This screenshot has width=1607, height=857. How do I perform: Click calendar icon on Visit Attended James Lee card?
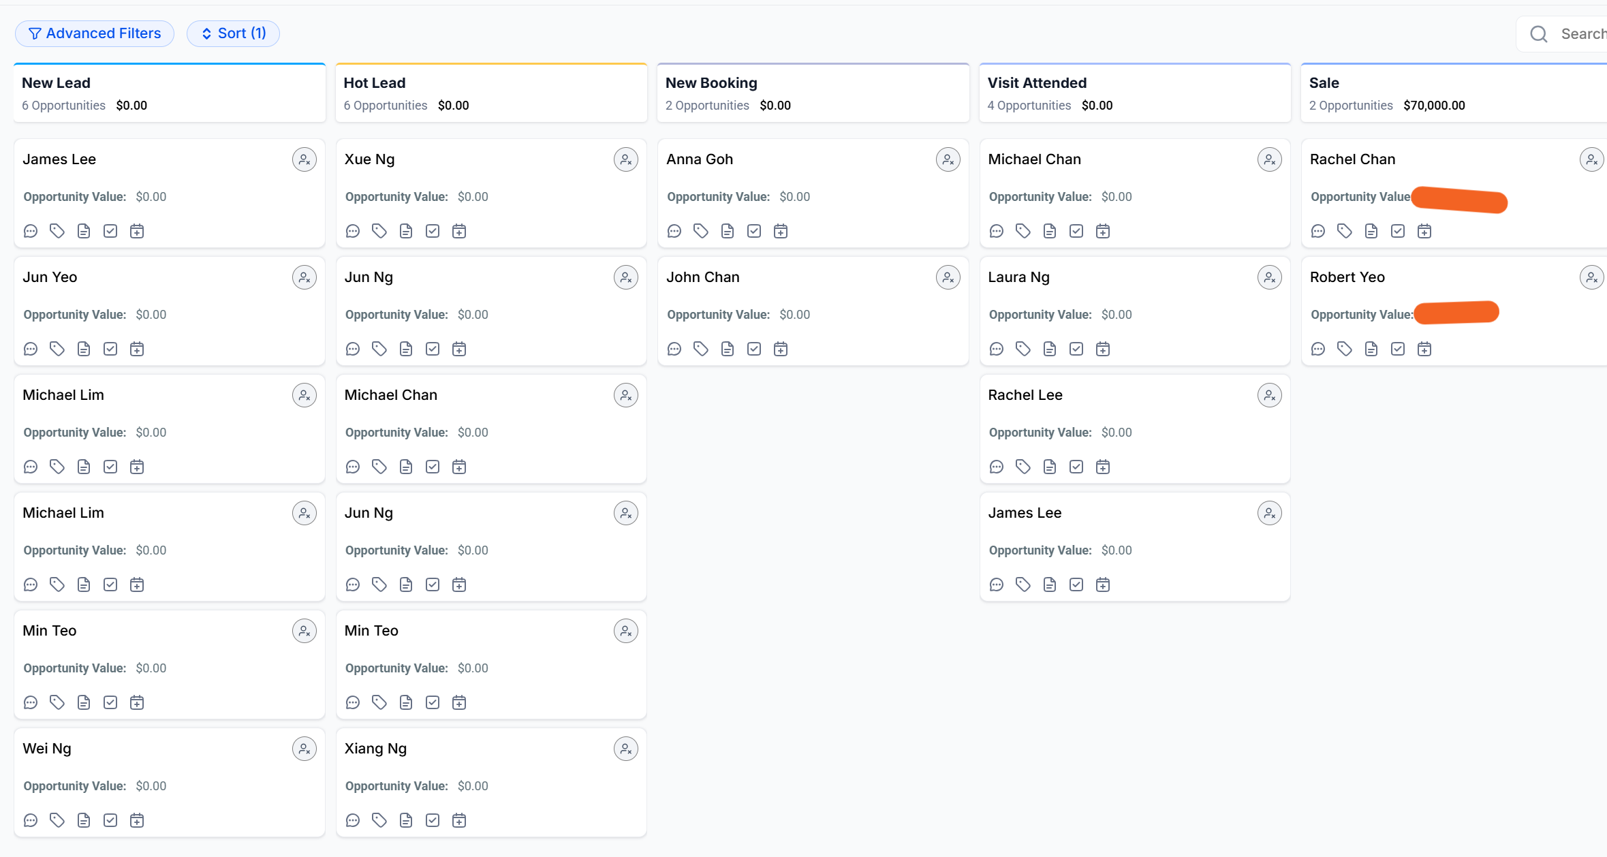click(x=1103, y=585)
